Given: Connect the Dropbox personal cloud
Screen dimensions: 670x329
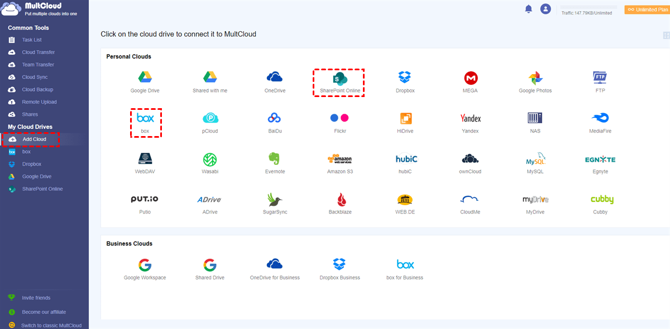Looking at the screenshot, I should [x=405, y=83].
